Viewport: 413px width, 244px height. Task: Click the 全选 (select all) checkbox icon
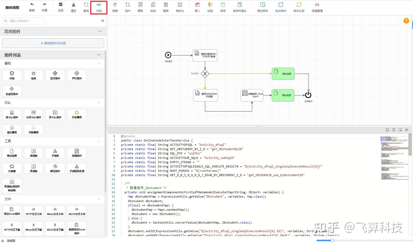point(61,5)
